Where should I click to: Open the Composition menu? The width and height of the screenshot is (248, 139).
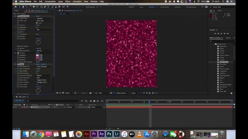click(50, 2)
